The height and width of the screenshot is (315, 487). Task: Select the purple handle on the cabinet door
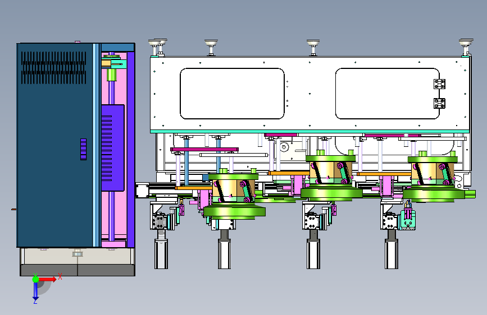pyautogui.click(x=83, y=149)
